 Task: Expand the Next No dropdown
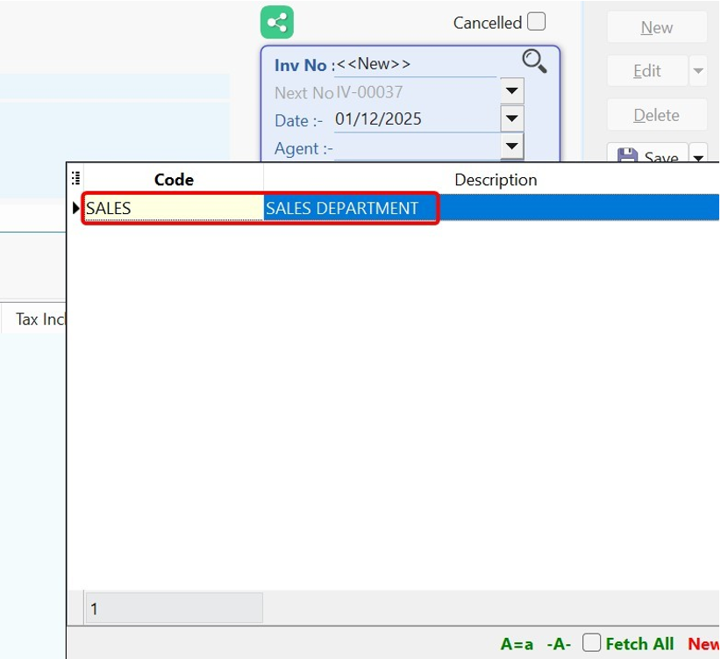[511, 90]
